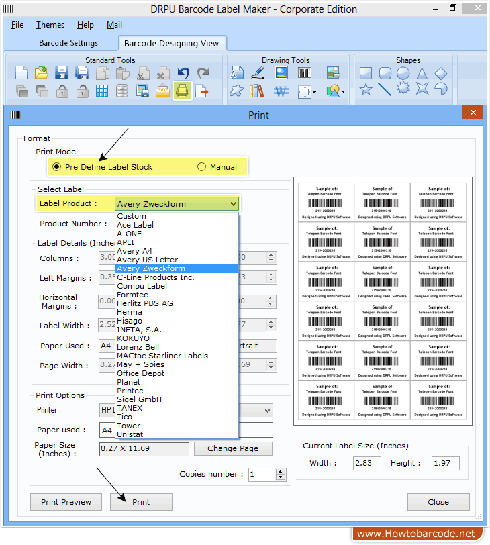This screenshot has height=545, width=490.
Task: Select the Books library icon
Action: [x=257, y=91]
